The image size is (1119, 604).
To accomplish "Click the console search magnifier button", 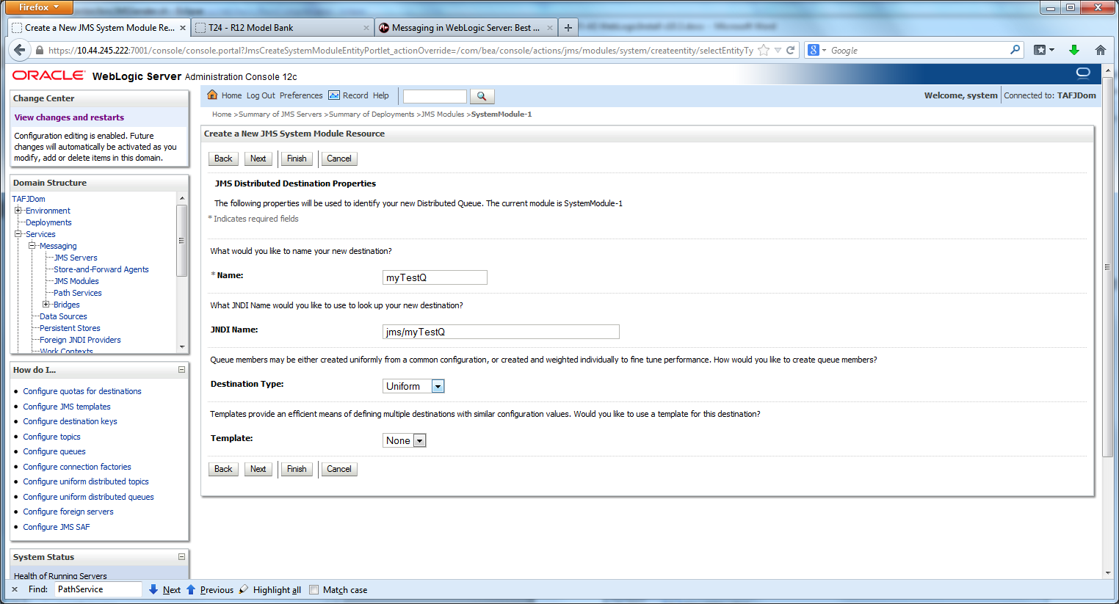I will click(x=482, y=96).
